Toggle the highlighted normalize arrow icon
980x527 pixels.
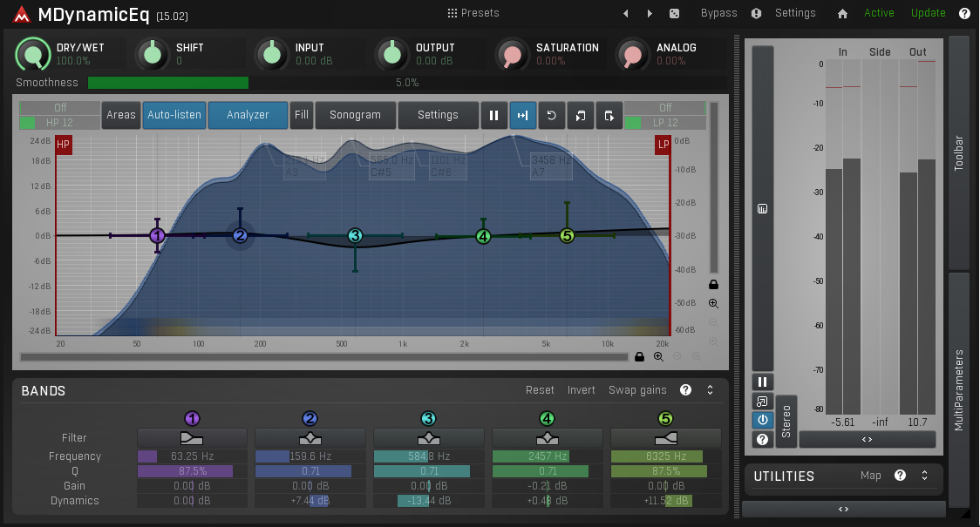(522, 115)
